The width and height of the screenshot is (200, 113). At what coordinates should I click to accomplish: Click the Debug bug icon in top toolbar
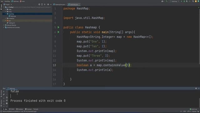click(x=184, y=1)
